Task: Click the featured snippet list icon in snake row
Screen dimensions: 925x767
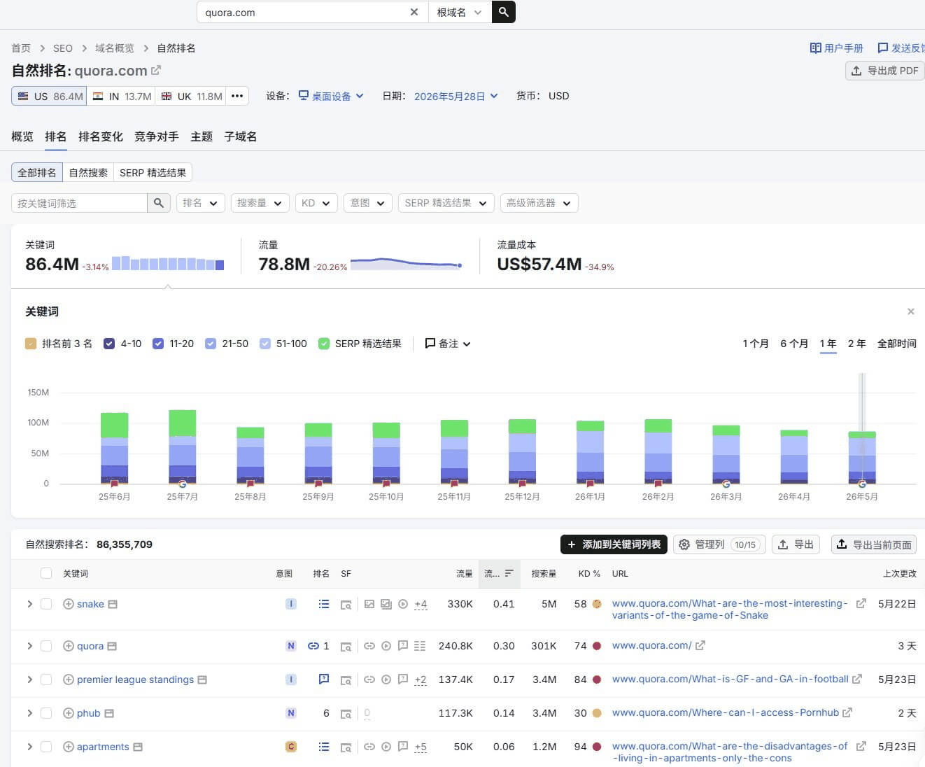Action: pyautogui.click(x=324, y=604)
